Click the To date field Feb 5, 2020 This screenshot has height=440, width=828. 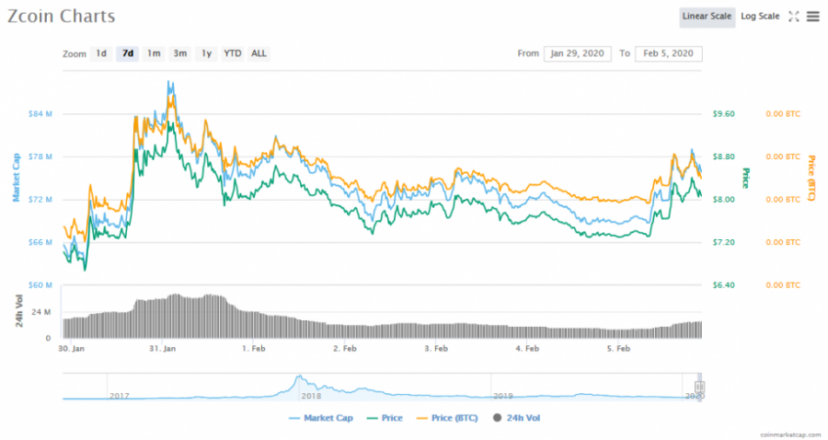pos(669,53)
